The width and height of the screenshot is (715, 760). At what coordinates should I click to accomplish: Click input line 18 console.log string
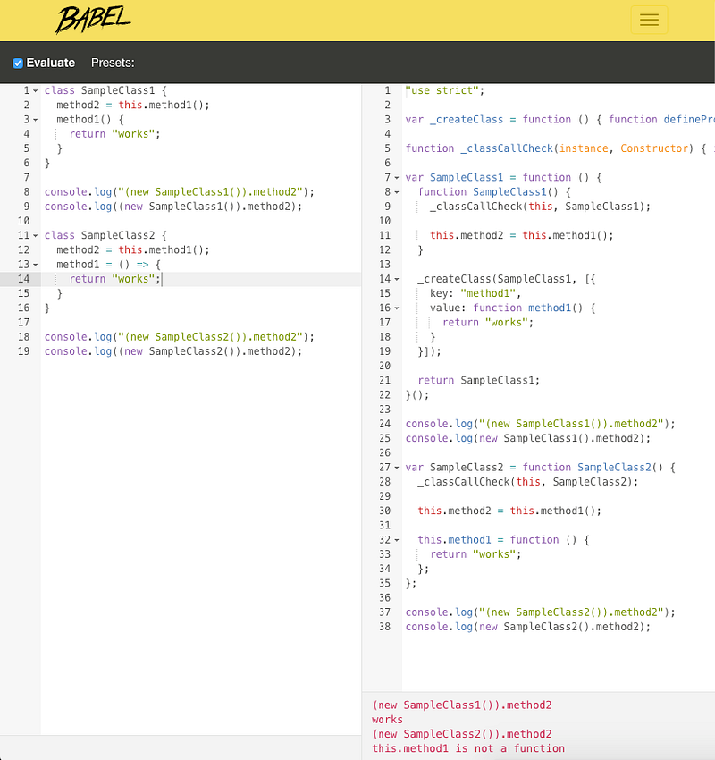[180, 337]
